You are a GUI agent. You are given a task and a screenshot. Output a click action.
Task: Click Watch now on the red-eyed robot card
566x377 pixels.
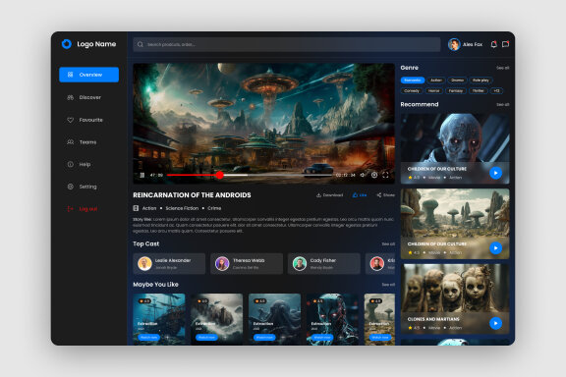coord(322,338)
